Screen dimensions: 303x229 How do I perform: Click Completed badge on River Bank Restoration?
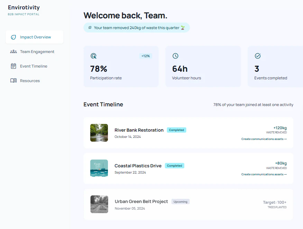pyautogui.click(x=176, y=130)
